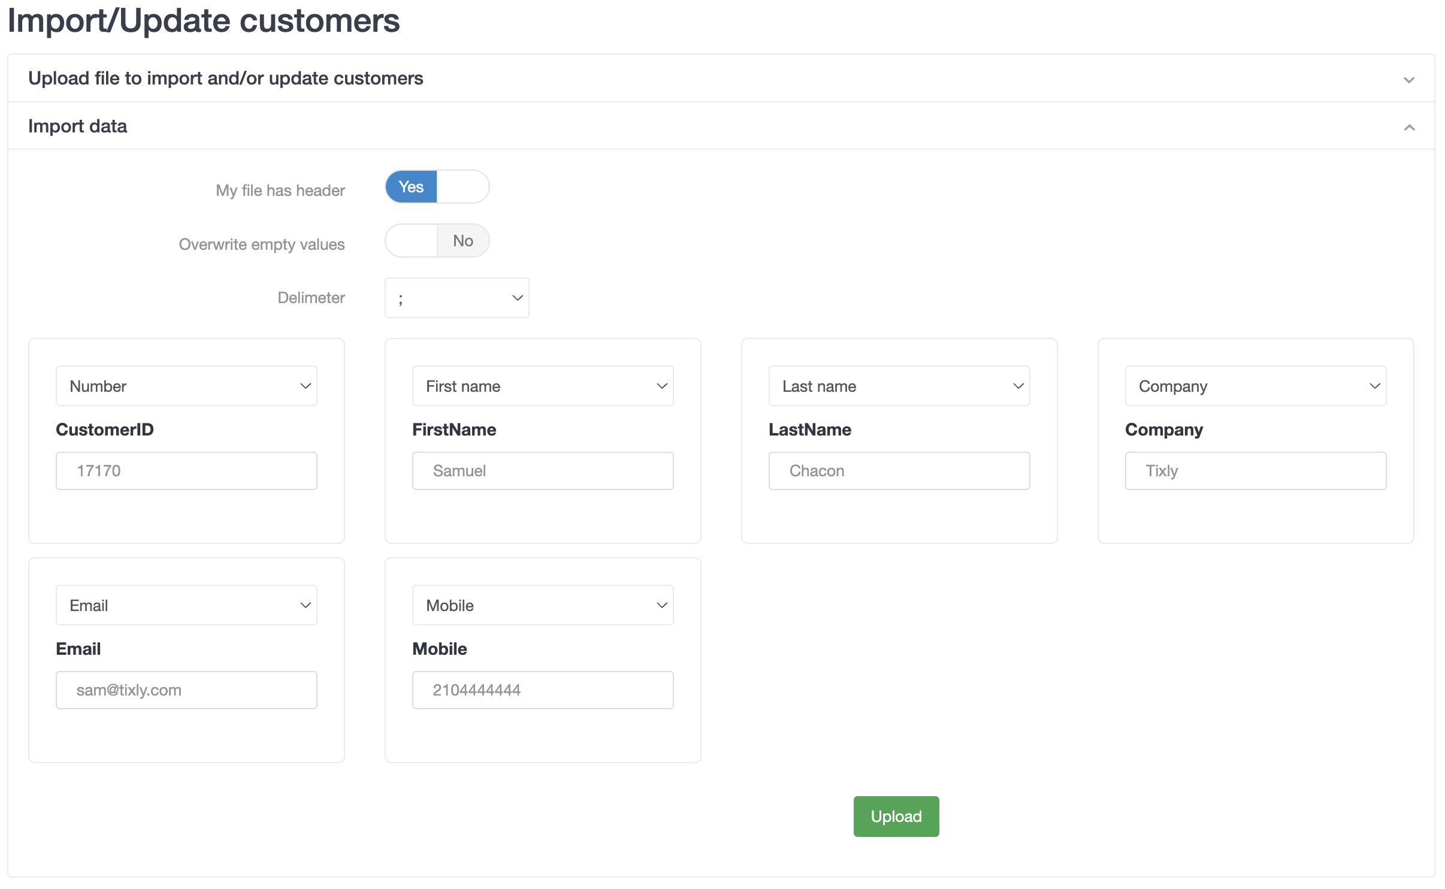Image resolution: width=1445 pixels, height=889 pixels.
Task: Open the Email mapping dropdown
Action: 186,606
